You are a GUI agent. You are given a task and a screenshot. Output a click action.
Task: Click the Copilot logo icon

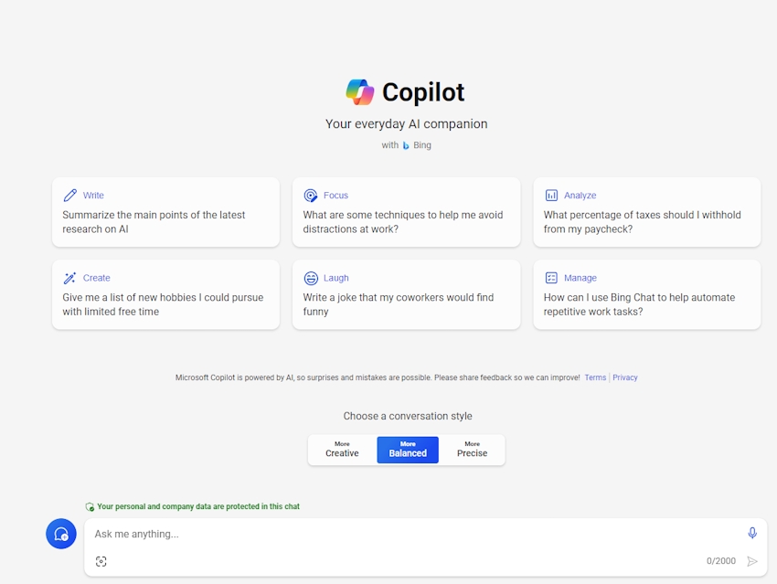pyautogui.click(x=358, y=91)
